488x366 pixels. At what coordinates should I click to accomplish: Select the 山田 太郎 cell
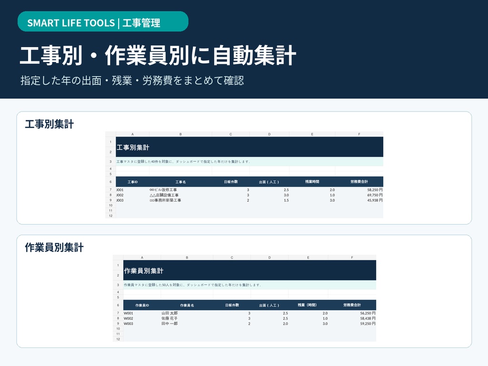pos(187,314)
